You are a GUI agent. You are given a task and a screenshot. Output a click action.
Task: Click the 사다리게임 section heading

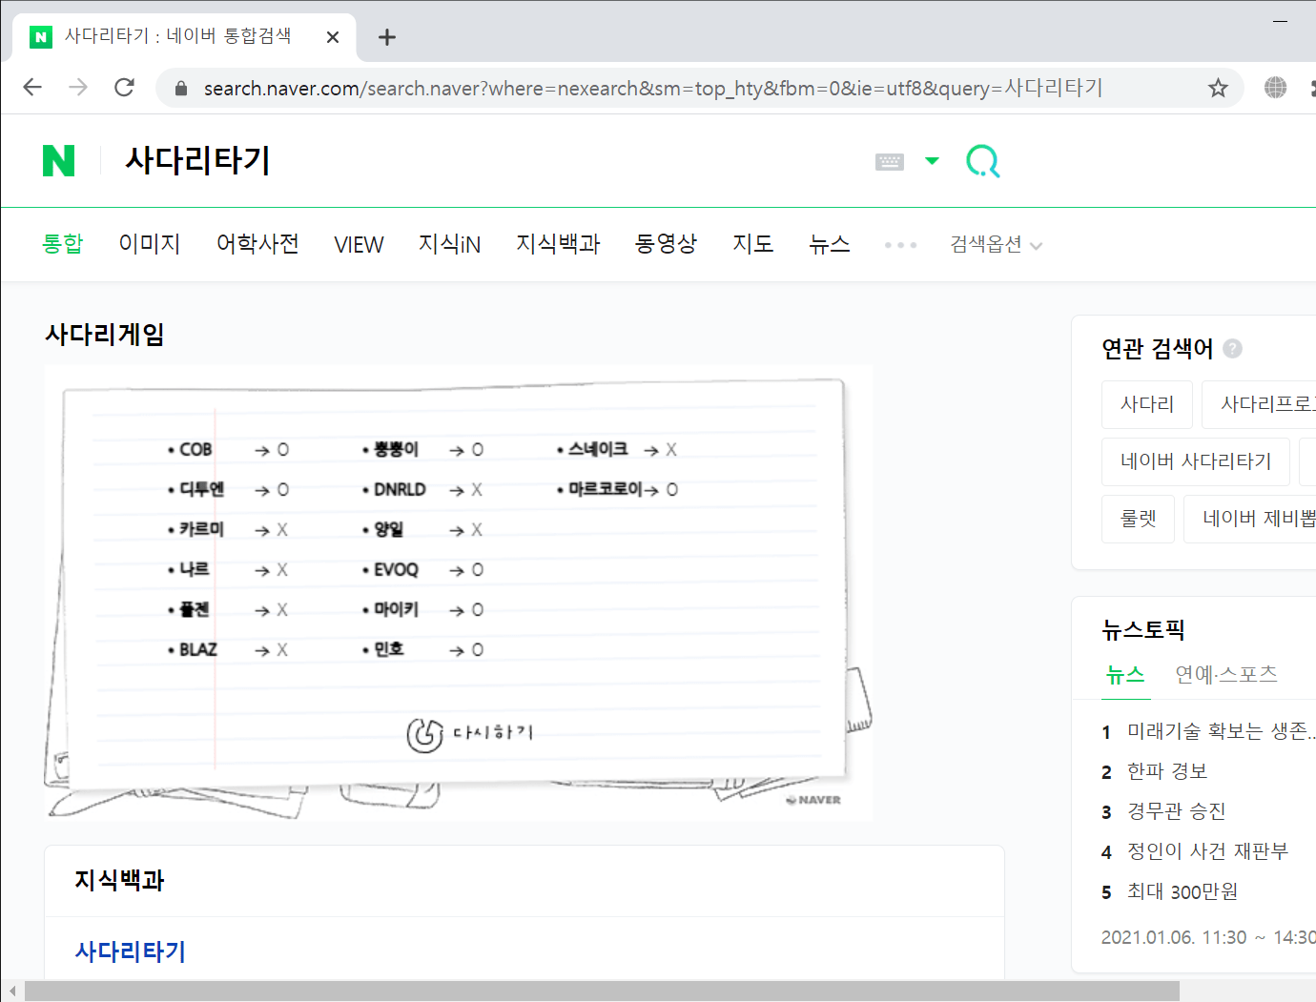(105, 335)
